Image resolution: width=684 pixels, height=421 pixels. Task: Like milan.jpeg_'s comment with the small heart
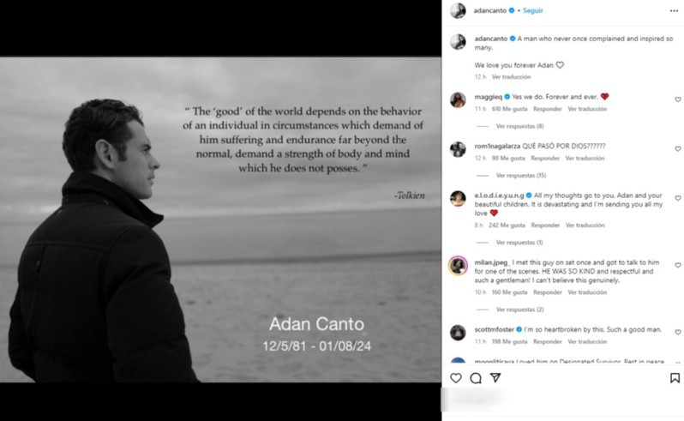(678, 265)
